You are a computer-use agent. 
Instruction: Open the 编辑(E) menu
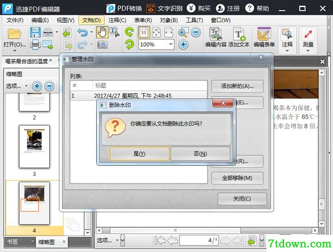40,20
